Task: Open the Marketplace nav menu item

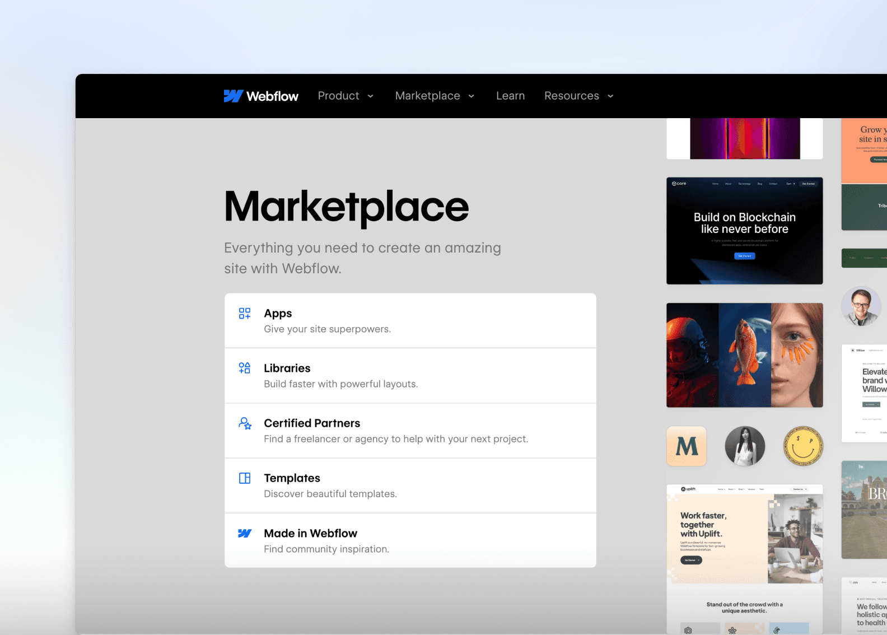Action: tap(427, 96)
